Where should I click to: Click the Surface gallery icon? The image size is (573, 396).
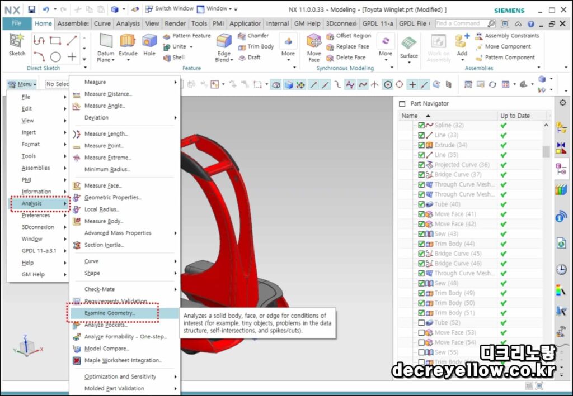[408, 44]
